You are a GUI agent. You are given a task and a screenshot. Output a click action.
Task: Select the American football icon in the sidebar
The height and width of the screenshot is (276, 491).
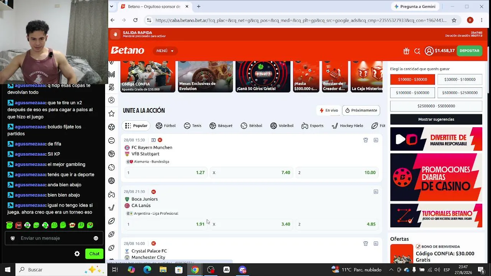pyautogui.click(x=112, y=221)
